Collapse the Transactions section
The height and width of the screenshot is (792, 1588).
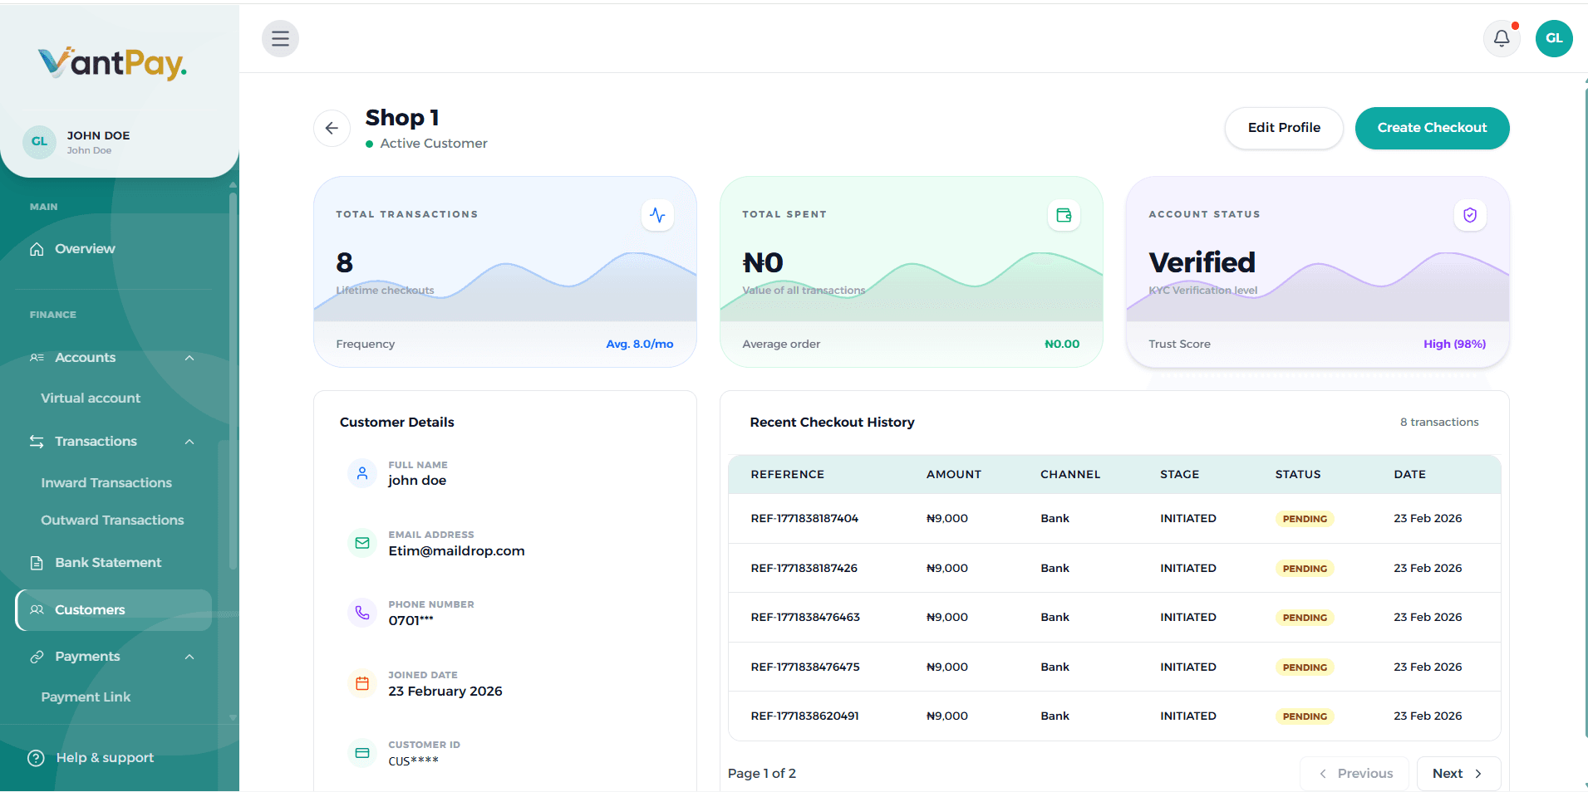click(189, 441)
